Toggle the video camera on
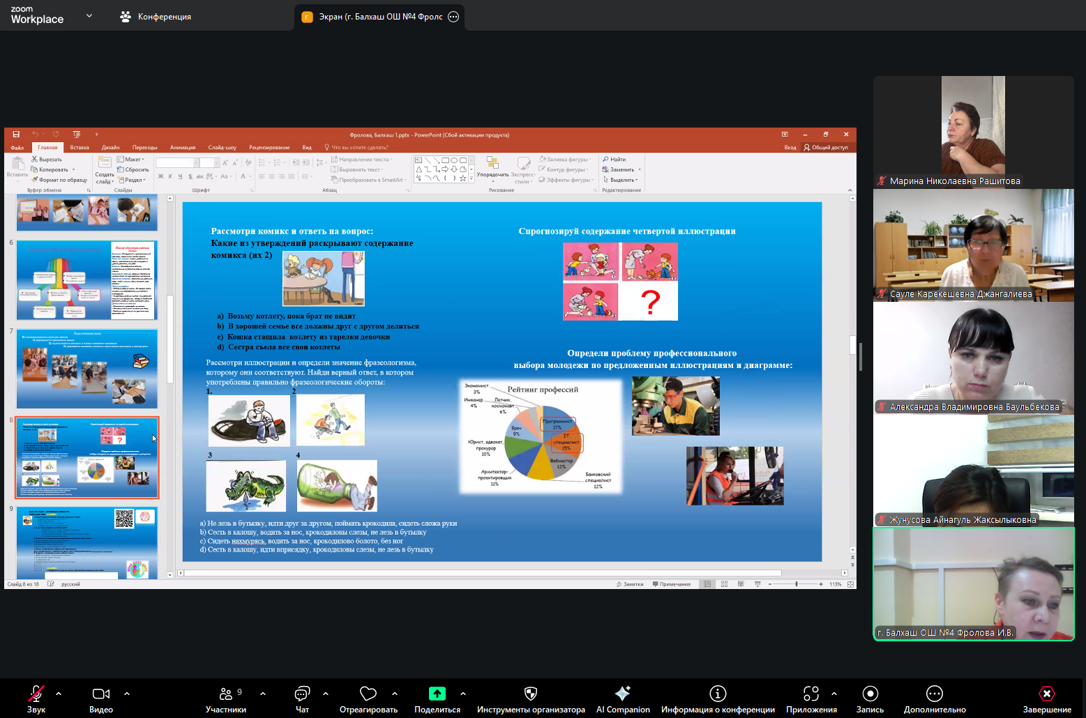 101,694
